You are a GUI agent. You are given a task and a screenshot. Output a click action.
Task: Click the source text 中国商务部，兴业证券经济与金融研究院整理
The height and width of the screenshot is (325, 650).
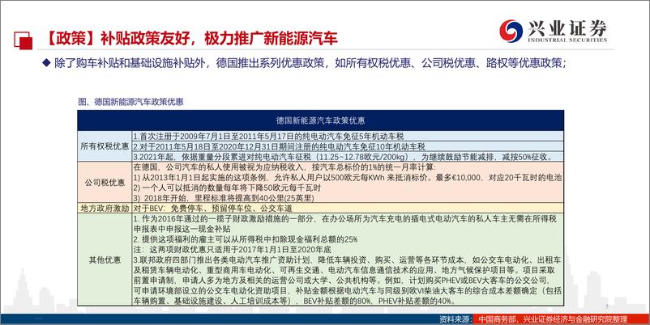(553, 319)
